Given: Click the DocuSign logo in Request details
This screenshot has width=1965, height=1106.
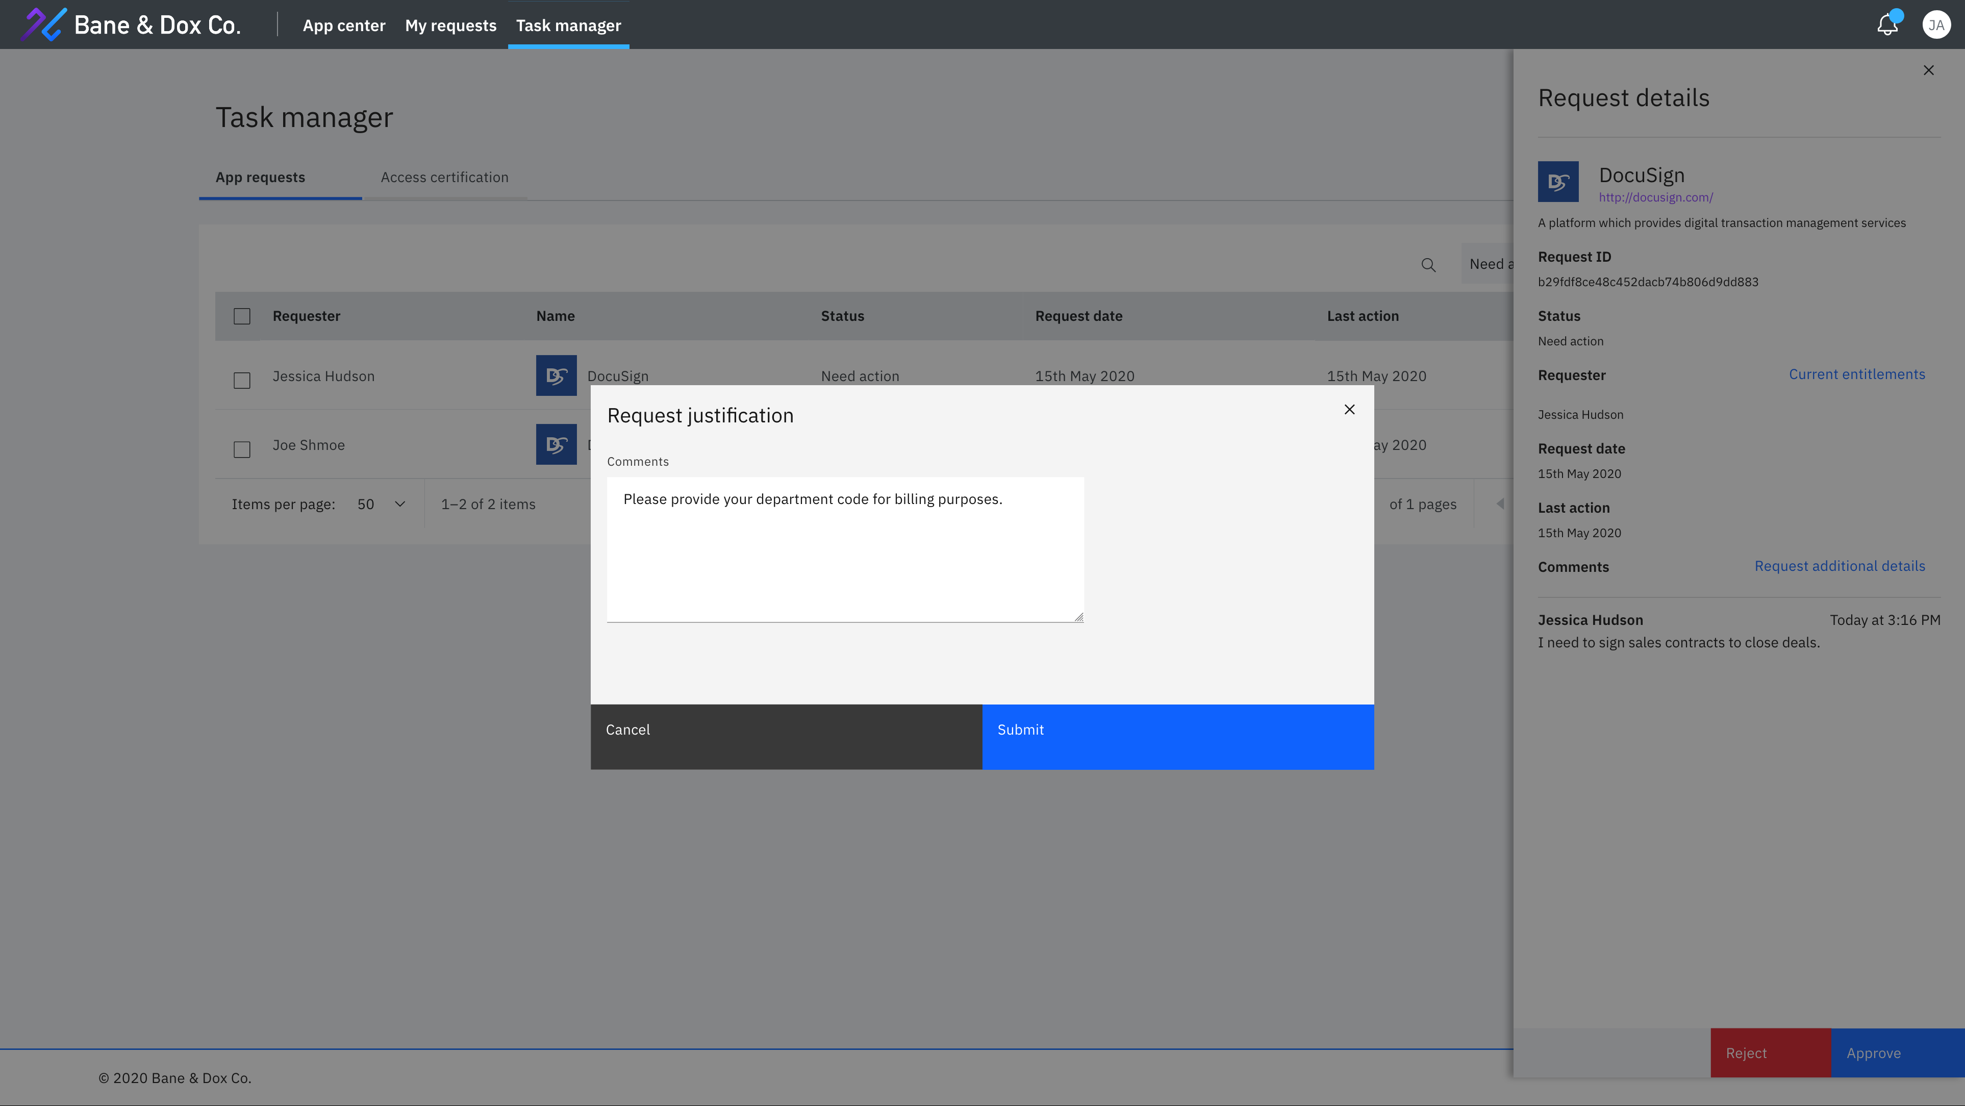Looking at the screenshot, I should click(1557, 182).
